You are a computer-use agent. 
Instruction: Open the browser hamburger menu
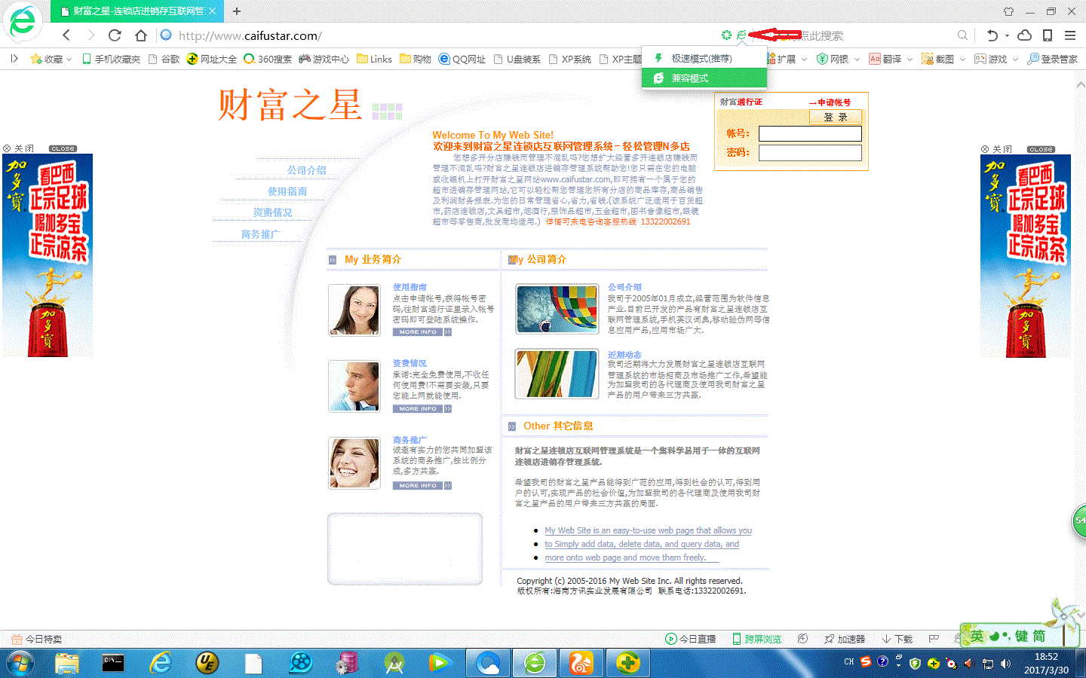1070,35
